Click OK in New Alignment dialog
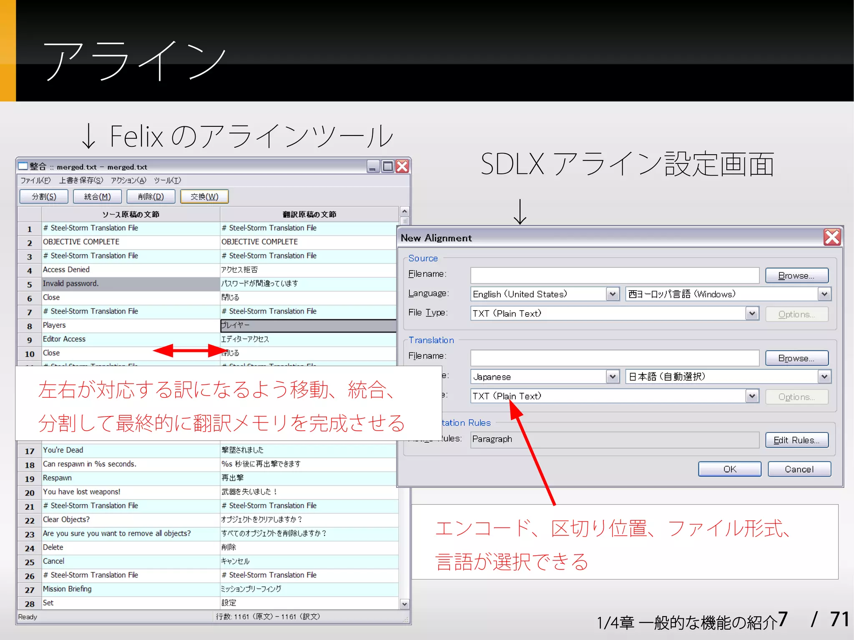The height and width of the screenshot is (640, 854). tap(730, 469)
